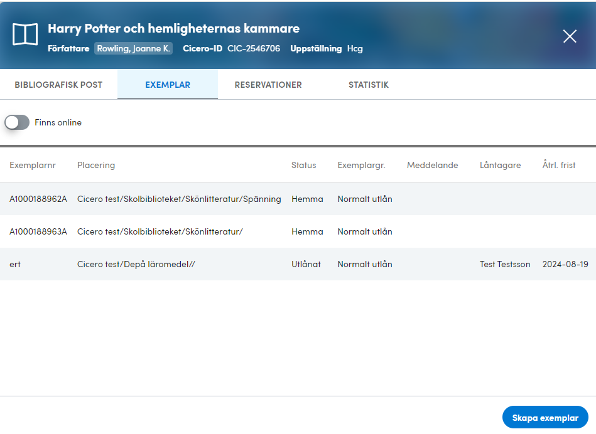This screenshot has width=596, height=434.
Task: Click borrower Test Testsson
Action: [x=505, y=264]
